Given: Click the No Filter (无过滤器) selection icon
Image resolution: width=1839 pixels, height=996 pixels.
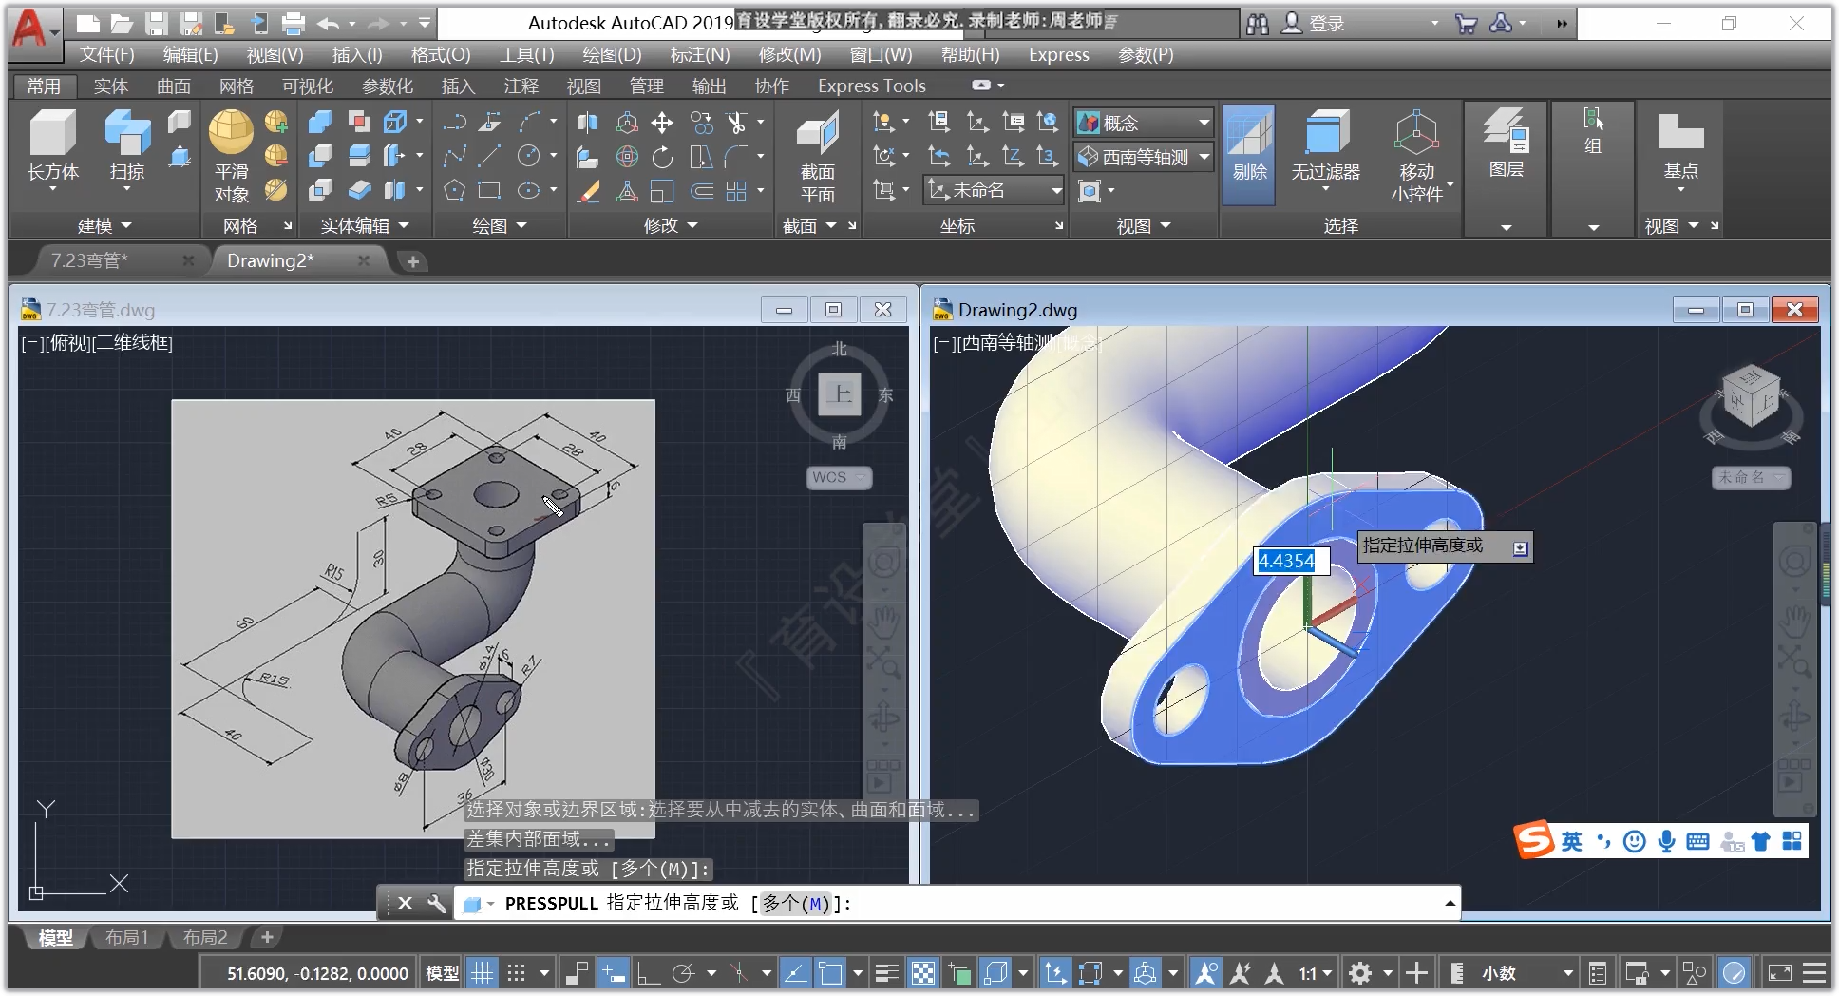Looking at the screenshot, I should click(1326, 131).
